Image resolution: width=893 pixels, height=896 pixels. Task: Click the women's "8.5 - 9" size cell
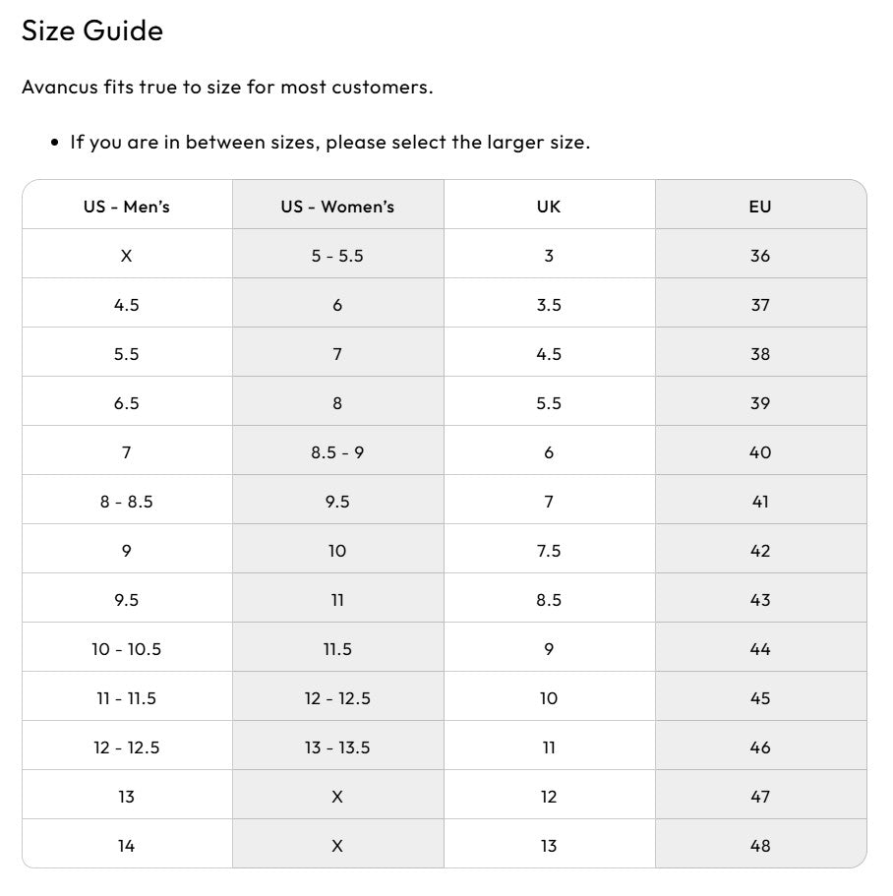337,452
